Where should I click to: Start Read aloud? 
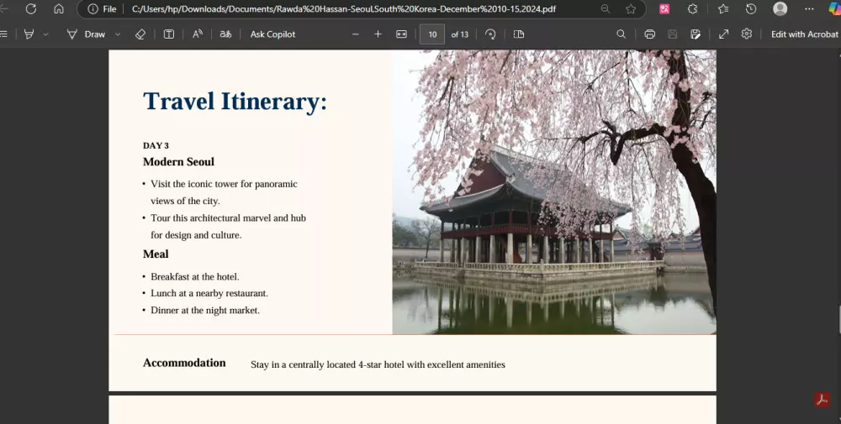(x=198, y=34)
